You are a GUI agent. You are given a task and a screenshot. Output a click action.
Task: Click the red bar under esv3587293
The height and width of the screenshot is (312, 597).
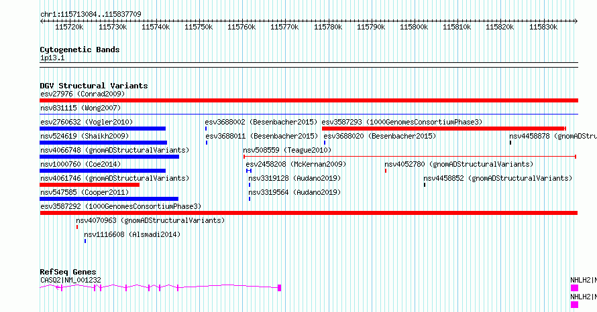point(443,129)
